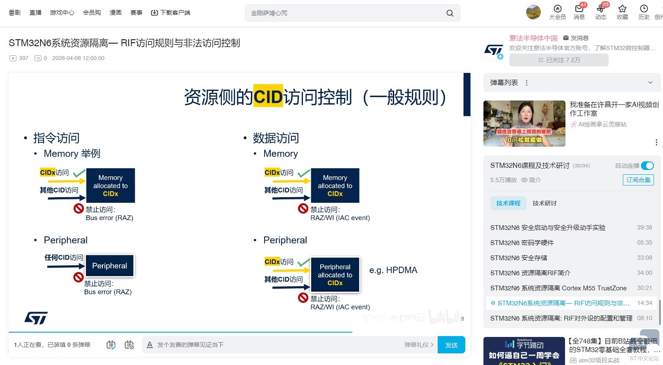Screen dimensions: 663x365
Task: Expand the 弹幕礼仪 arrow link
Action: point(419,345)
